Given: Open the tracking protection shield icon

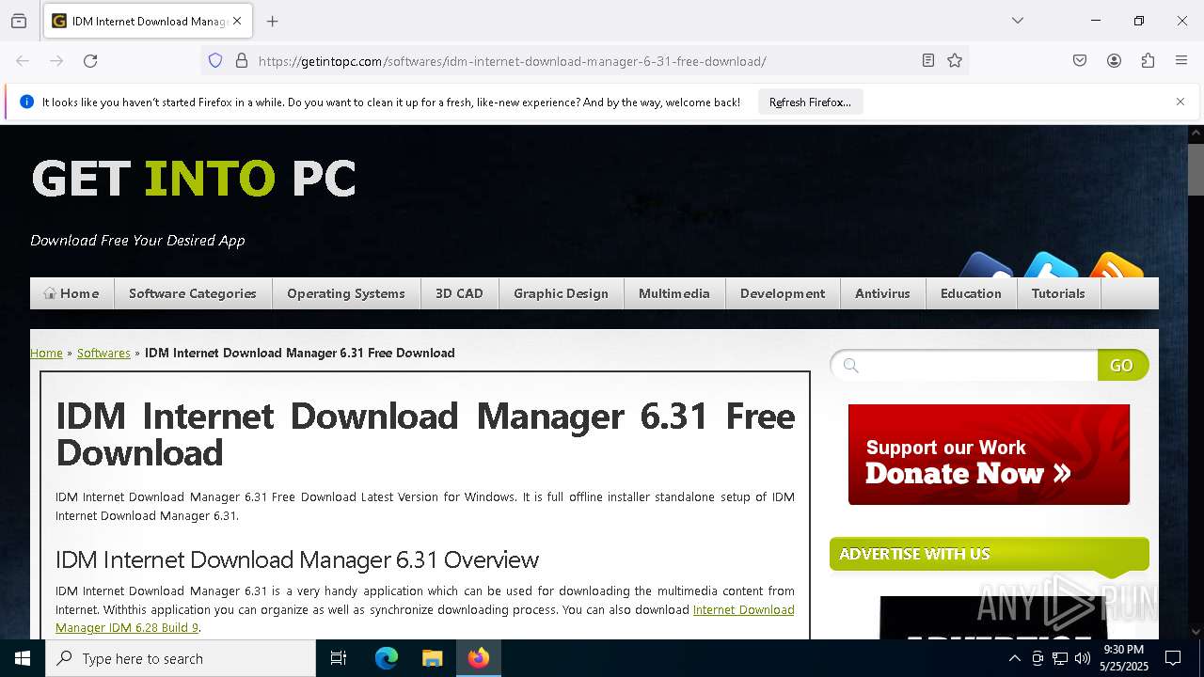Looking at the screenshot, I should tap(215, 61).
